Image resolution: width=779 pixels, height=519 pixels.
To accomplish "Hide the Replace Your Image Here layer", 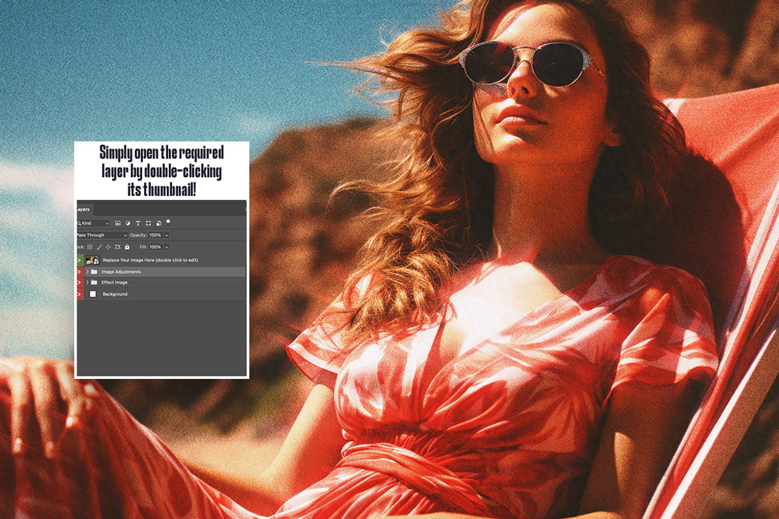I will pos(79,260).
